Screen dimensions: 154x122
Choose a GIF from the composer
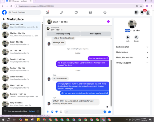61,112
